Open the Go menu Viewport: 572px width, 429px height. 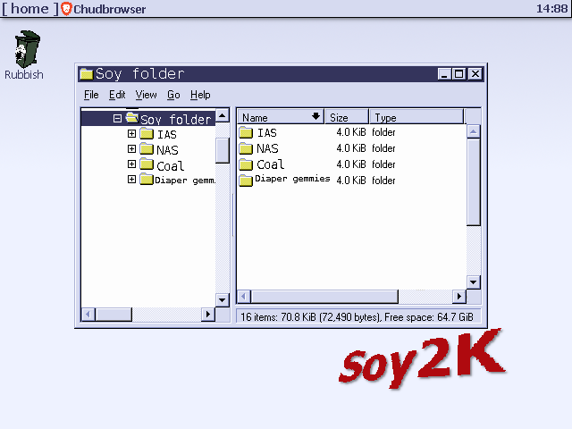click(x=173, y=95)
